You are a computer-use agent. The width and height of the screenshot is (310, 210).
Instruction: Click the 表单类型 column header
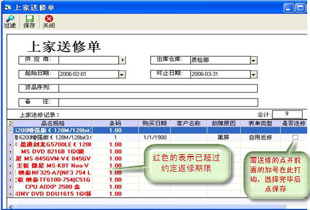[260, 123]
